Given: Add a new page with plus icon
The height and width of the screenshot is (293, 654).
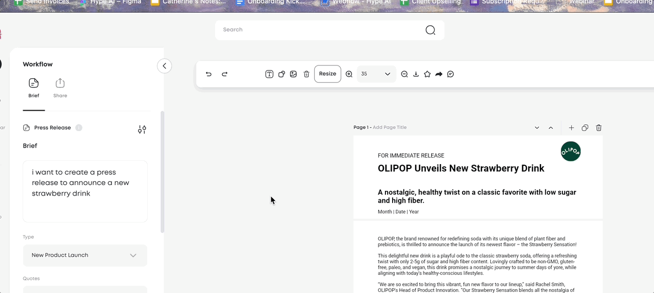Looking at the screenshot, I should coord(571,128).
